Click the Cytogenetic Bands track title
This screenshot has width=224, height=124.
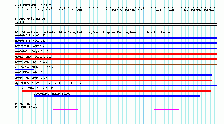(30, 19)
